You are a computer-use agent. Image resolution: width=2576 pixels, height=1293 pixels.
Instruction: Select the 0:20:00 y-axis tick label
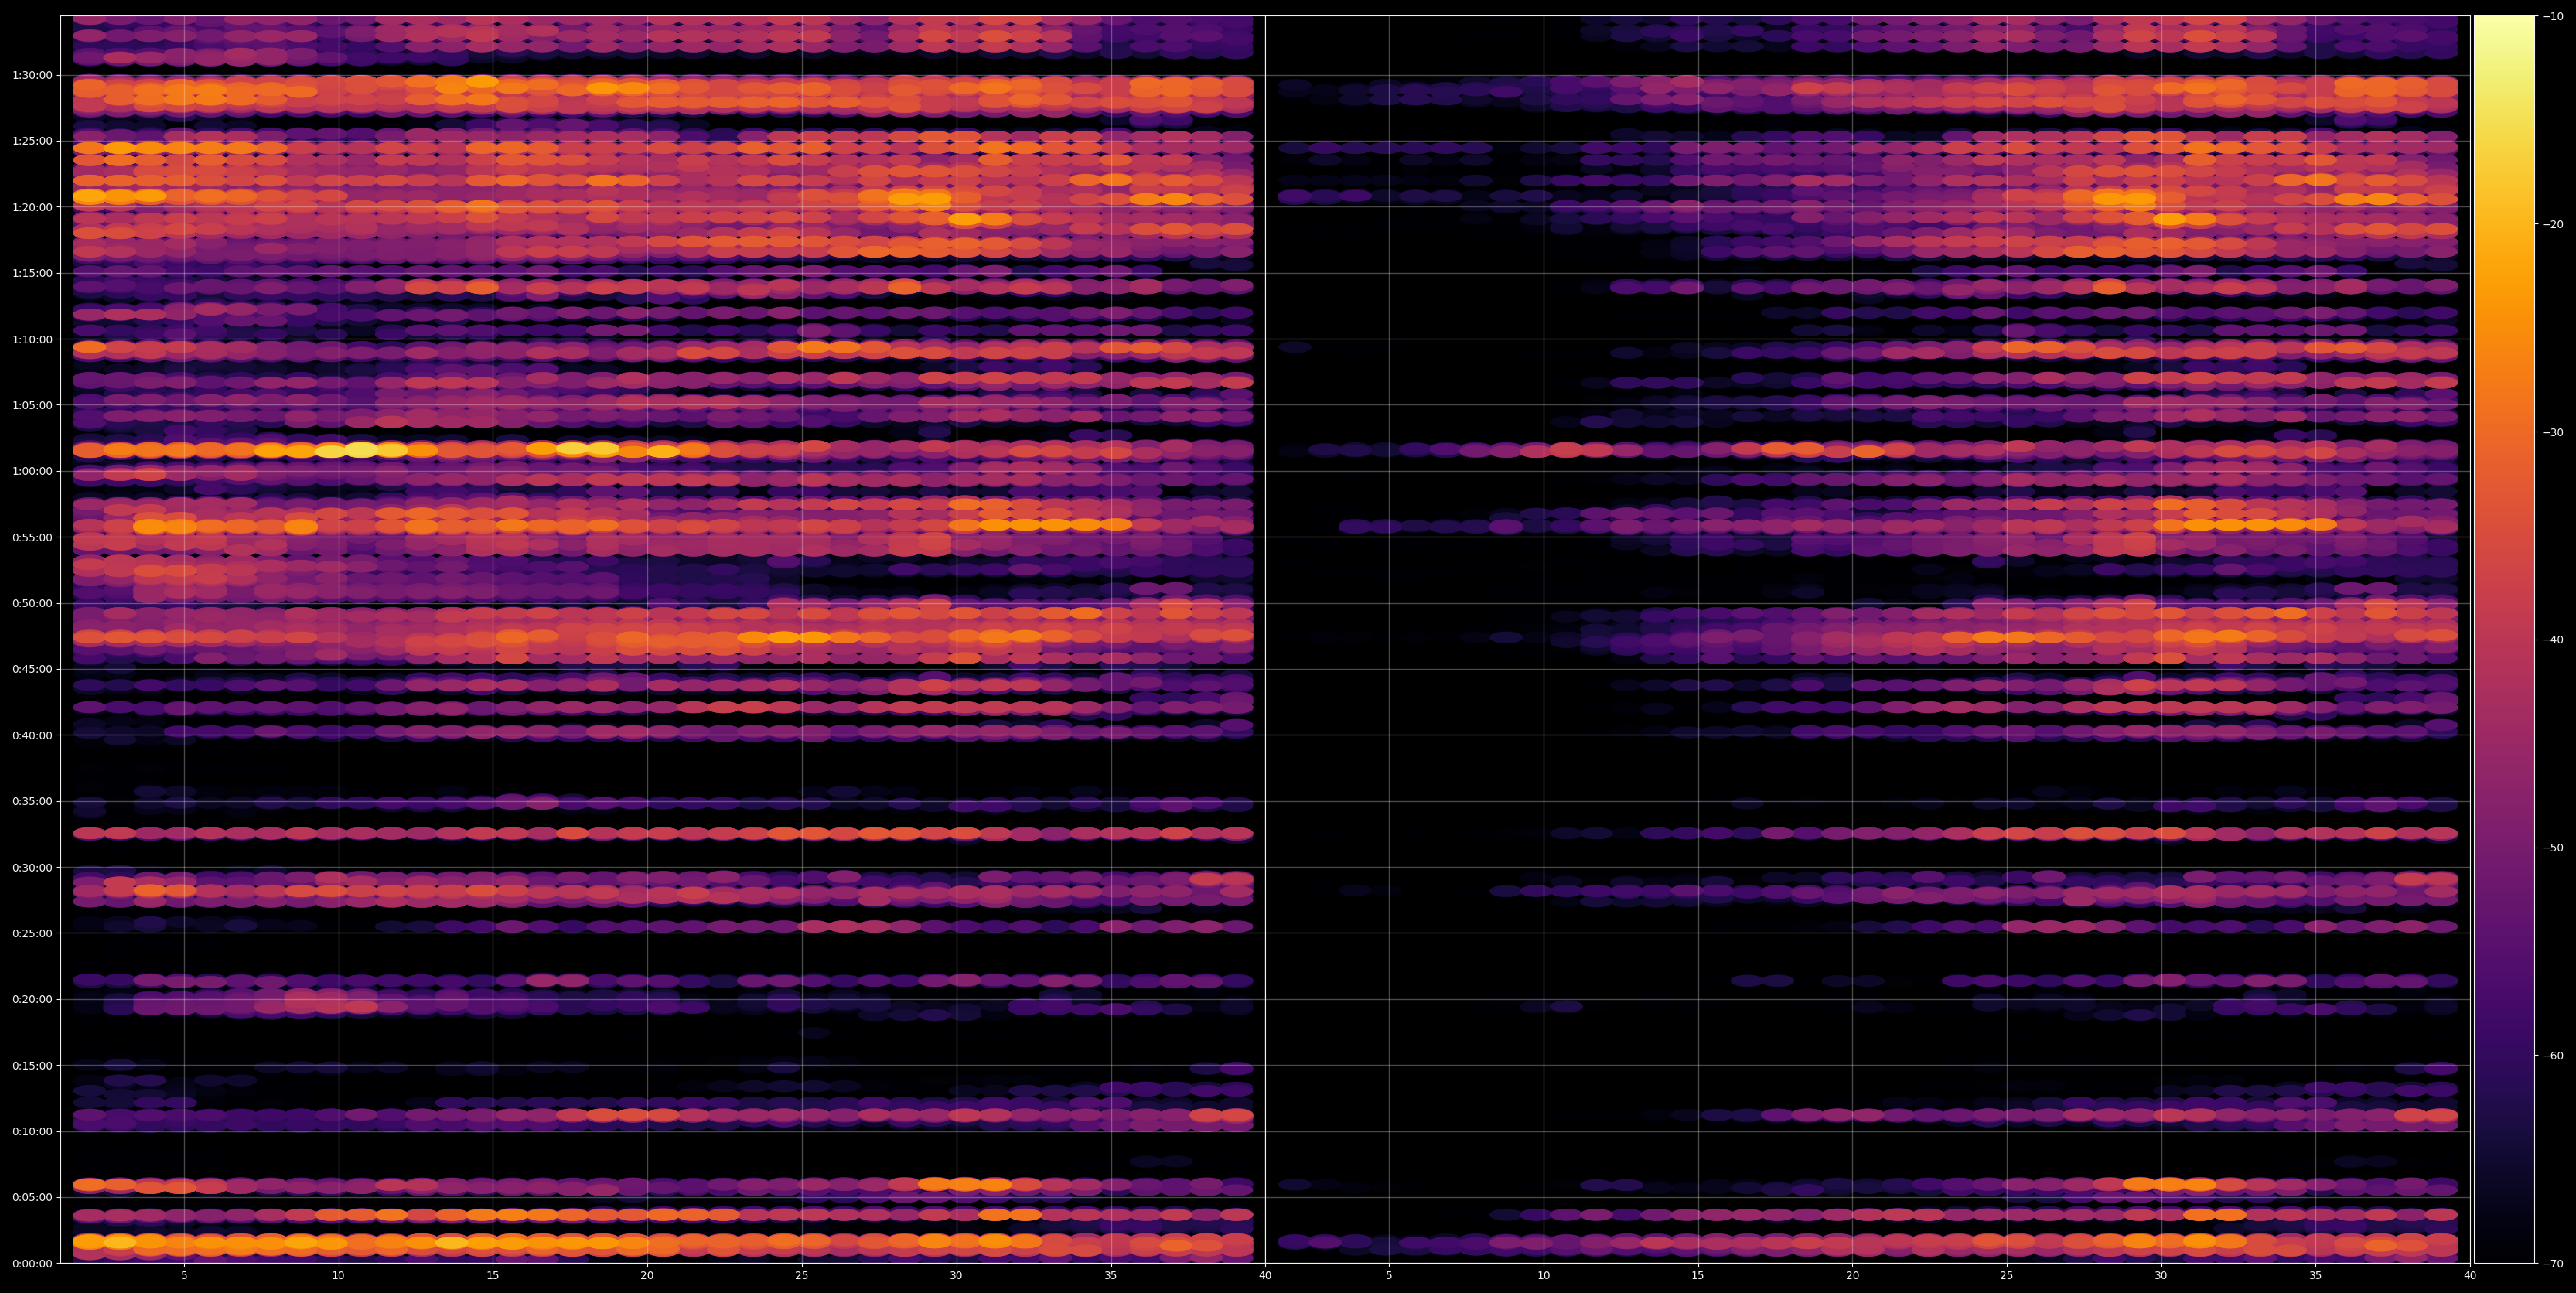pyautogui.click(x=33, y=999)
